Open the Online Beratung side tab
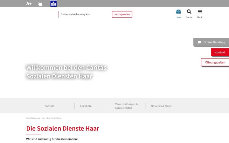The height and width of the screenshot is (143, 229). [211, 42]
